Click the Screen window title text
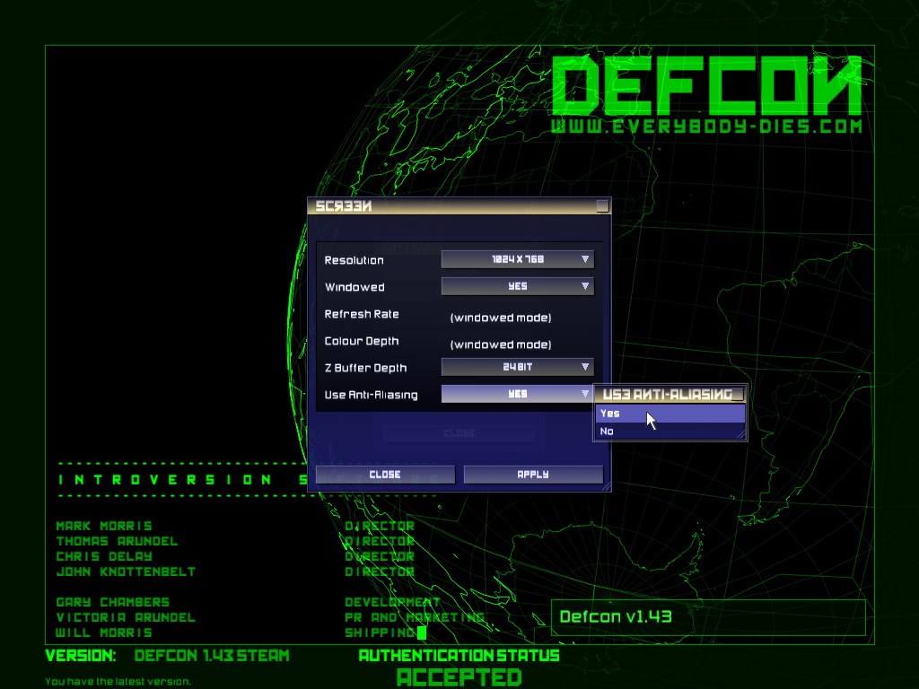The image size is (919, 689). click(x=344, y=205)
